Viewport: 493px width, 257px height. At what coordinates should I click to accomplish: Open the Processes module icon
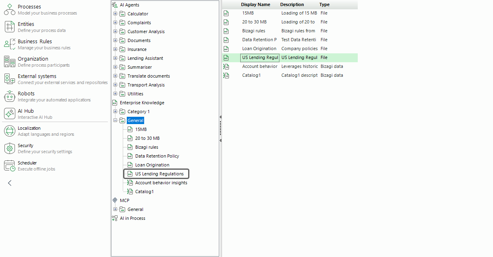click(x=10, y=10)
